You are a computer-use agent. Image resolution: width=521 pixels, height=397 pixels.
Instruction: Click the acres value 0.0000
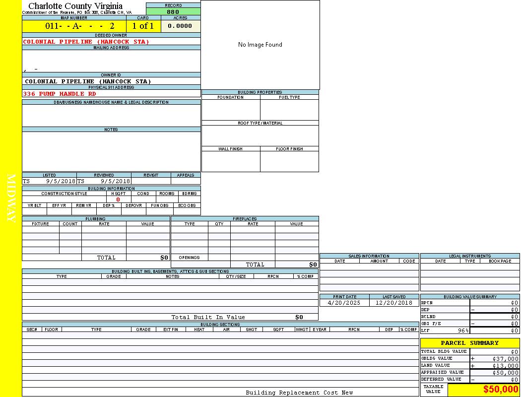180,26
